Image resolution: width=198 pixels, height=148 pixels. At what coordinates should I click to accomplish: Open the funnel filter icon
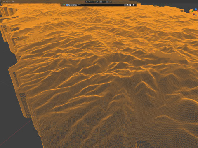pyautogui.click(x=134, y=5)
